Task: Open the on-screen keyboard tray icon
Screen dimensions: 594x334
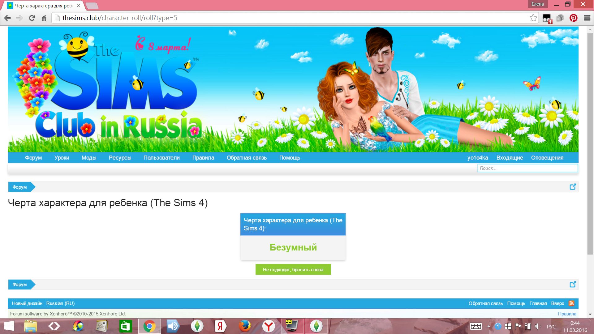Action: pos(476,326)
